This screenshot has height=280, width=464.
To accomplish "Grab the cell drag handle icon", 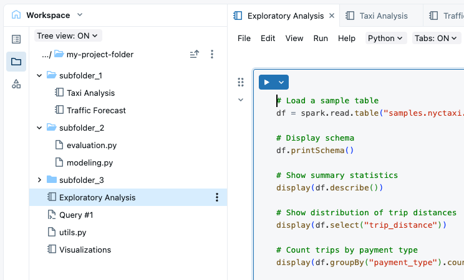I will tap(241, 82).
